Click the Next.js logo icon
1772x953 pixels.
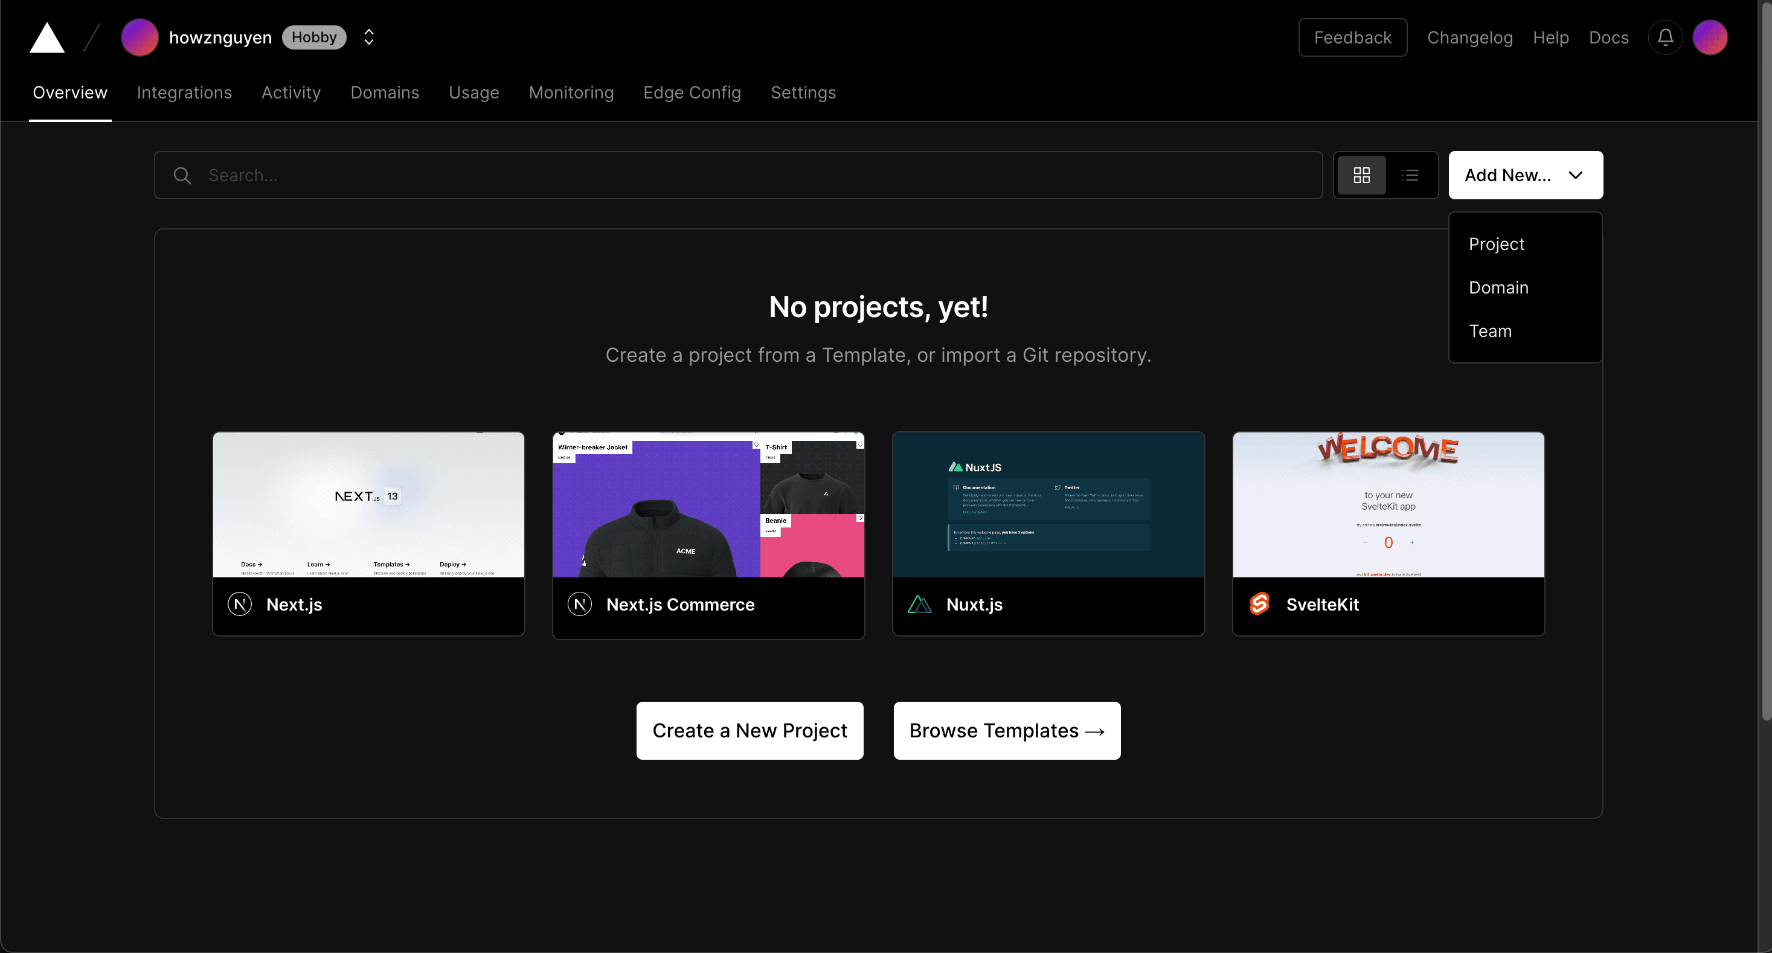(239, 605)
